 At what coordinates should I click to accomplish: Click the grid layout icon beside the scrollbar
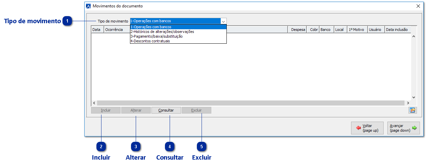point(413,110)
